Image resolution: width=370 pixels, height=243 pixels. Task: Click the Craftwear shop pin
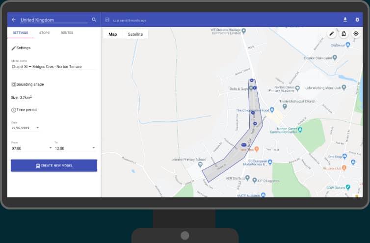pos(348,45)
